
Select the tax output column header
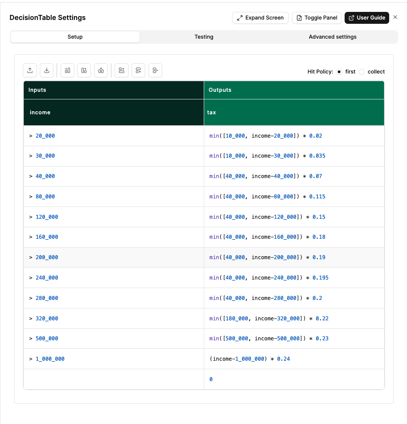[294, 112]
